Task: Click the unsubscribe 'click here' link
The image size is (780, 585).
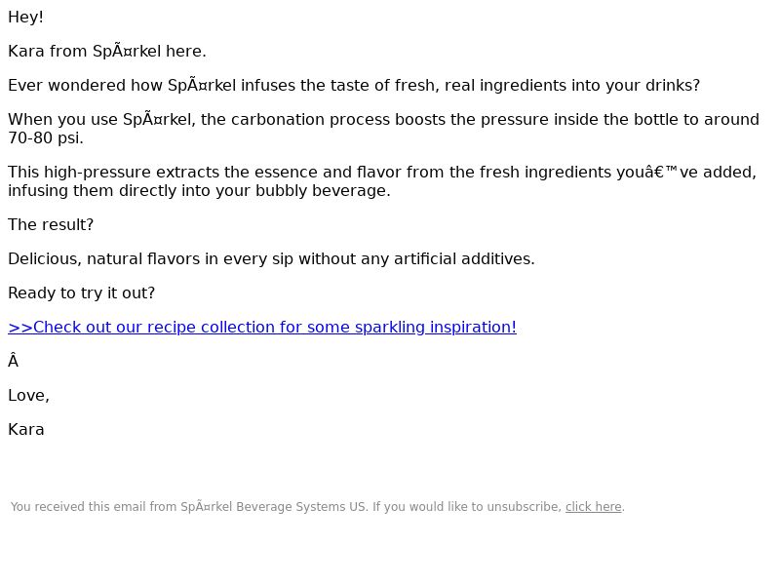Action: click(594, 507)
